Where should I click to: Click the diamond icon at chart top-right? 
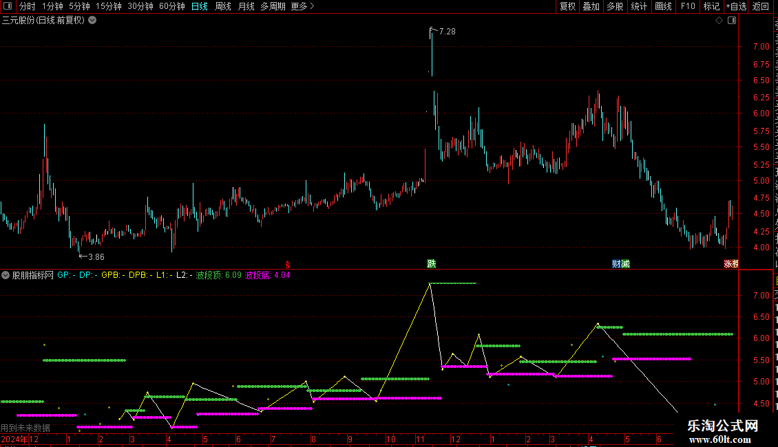719,21
